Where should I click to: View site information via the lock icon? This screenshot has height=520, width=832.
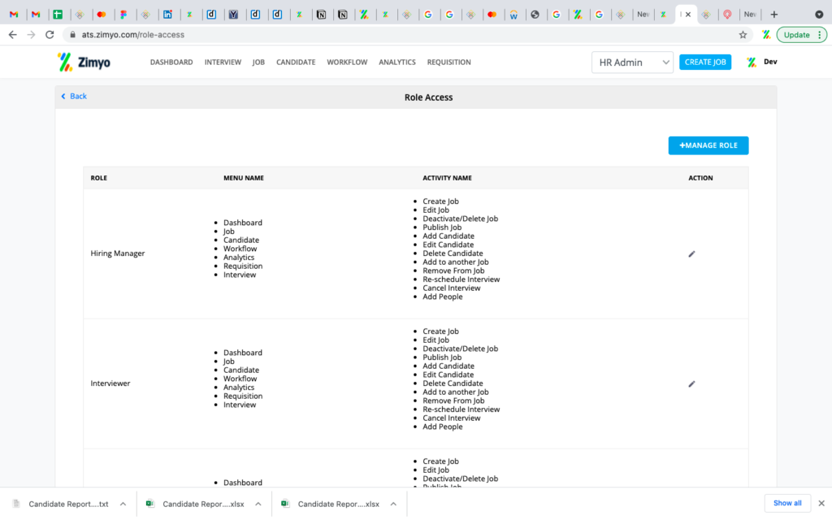tap(72, 34)
